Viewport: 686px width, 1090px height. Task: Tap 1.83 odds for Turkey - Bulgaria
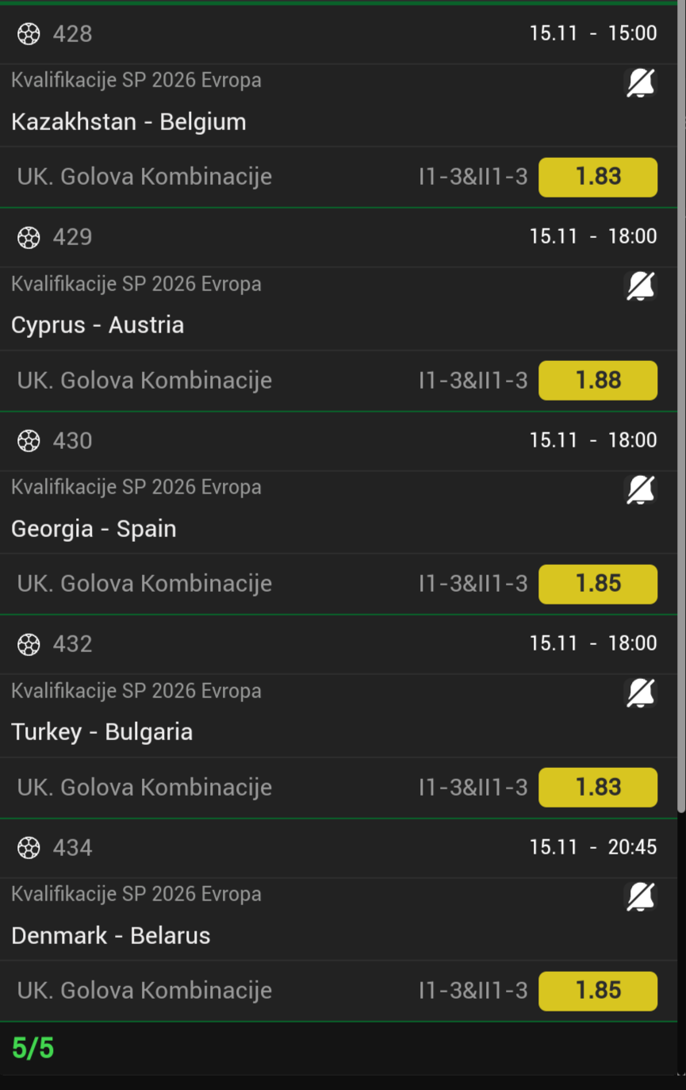point(598,787)
